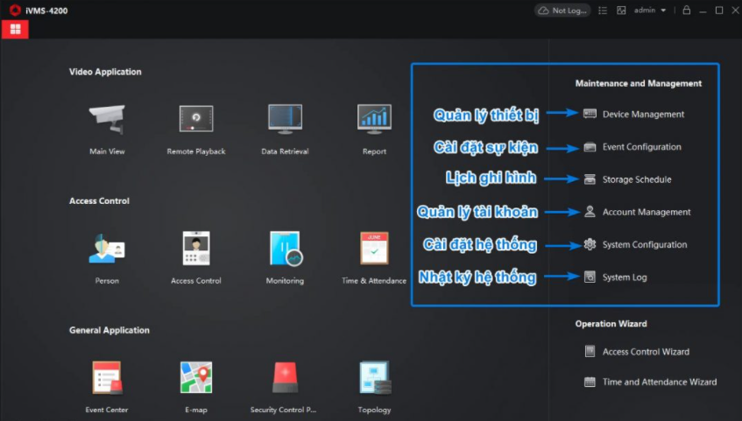Open System Configuration link
Viewport: 742px width, 421px height.
tap(645, 244)
